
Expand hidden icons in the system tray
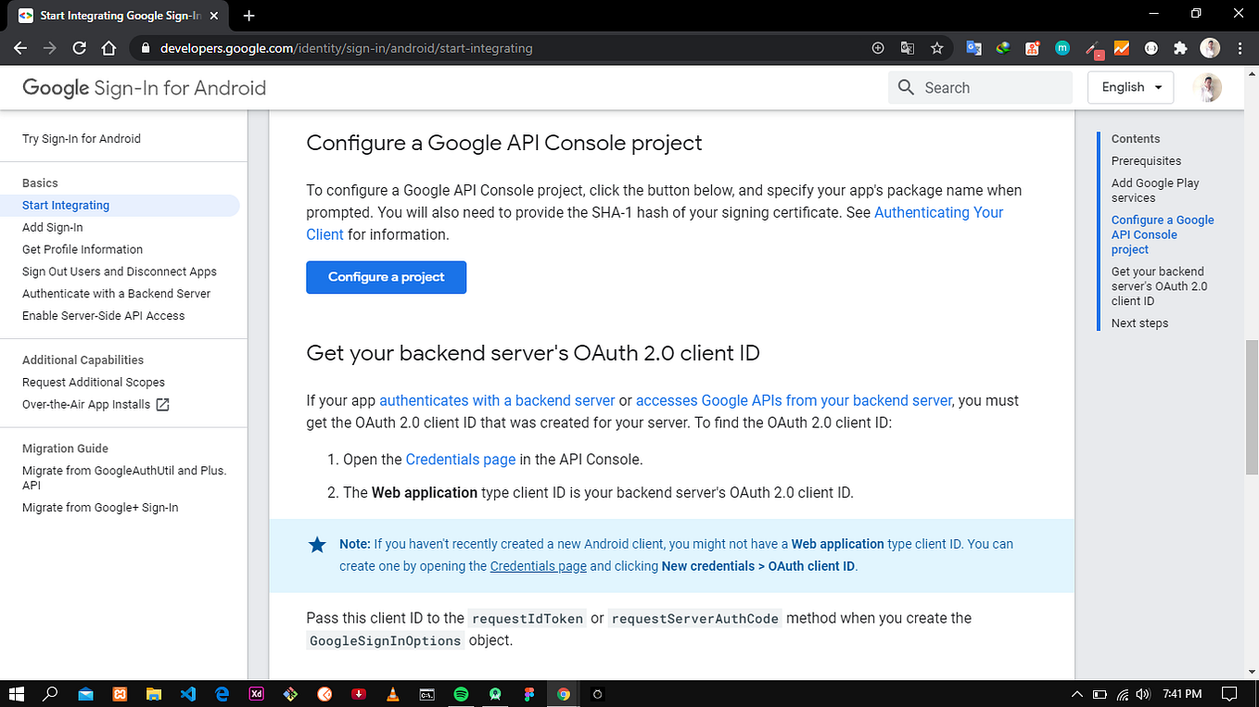[1076, 694]
